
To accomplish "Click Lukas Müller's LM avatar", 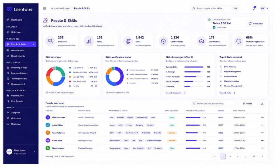I will [48, 125].
